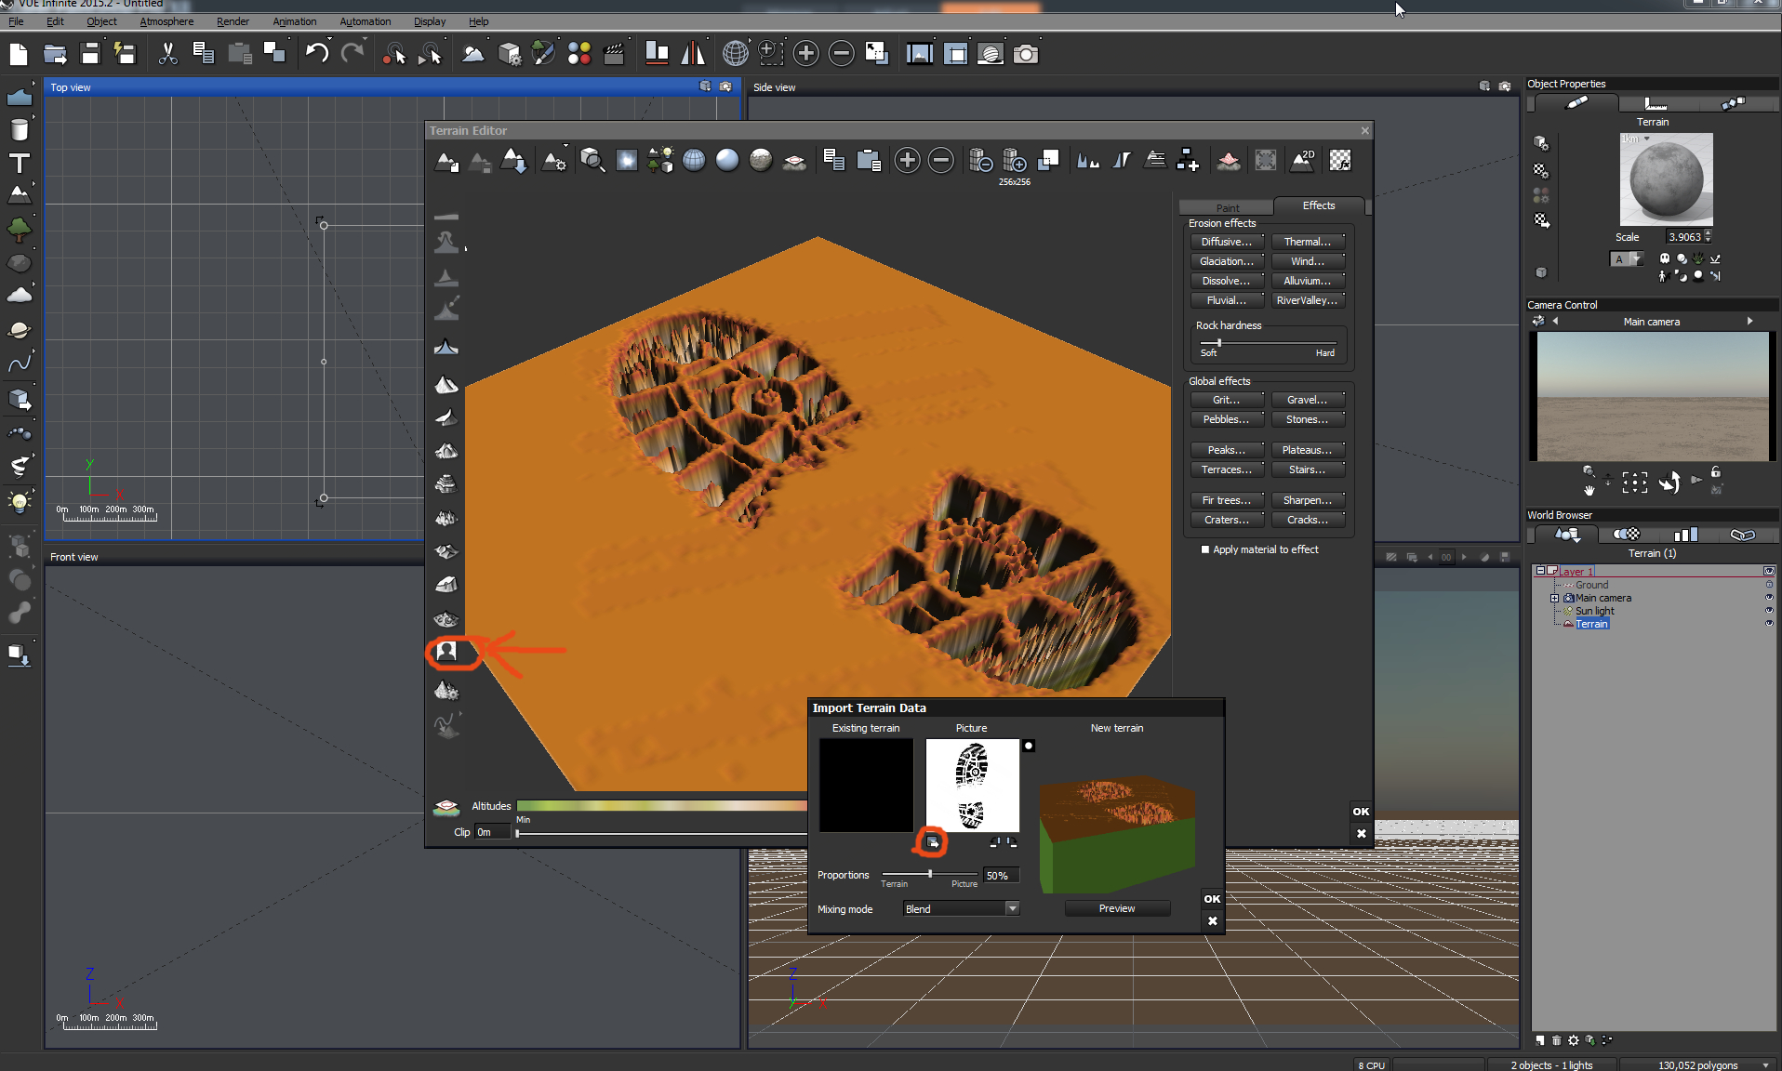Select the Text tool in left sidebar
Screen dimensions: 1782x1071
coord(19,164)
